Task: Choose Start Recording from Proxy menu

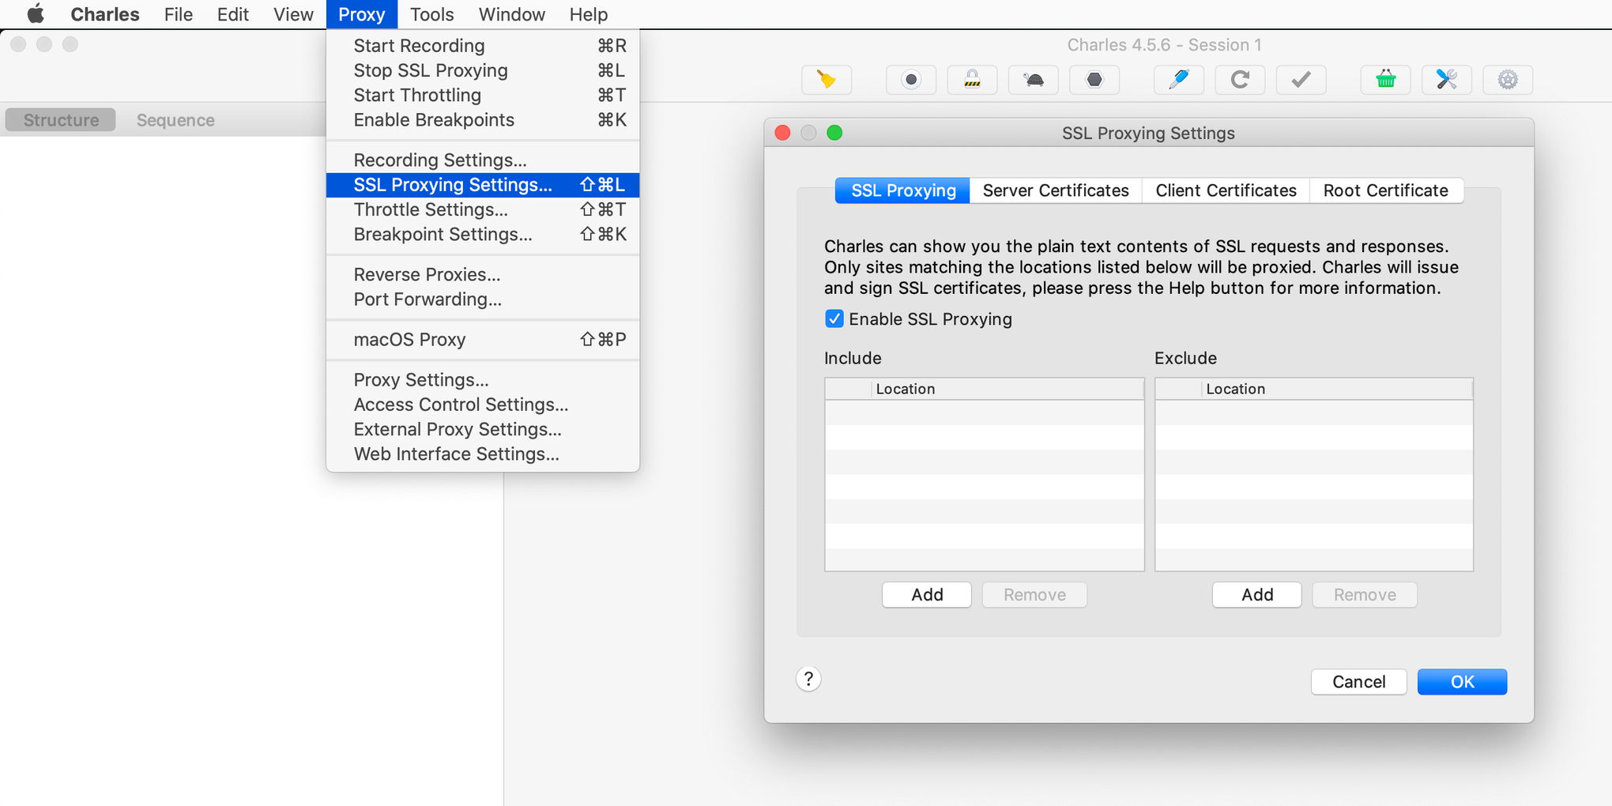Action: click(483, 46)
